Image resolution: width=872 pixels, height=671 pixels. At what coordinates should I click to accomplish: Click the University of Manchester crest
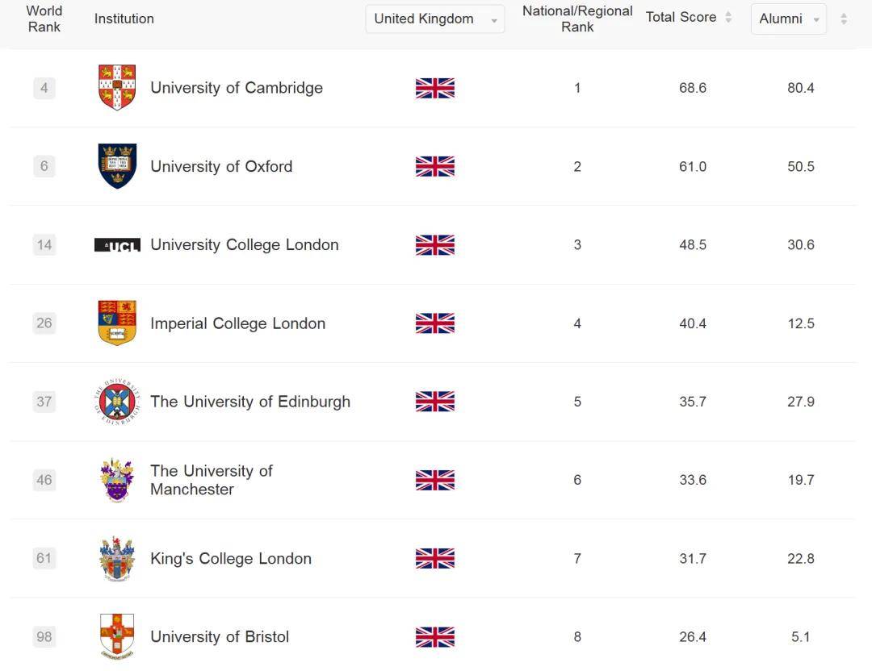(117, 480)
